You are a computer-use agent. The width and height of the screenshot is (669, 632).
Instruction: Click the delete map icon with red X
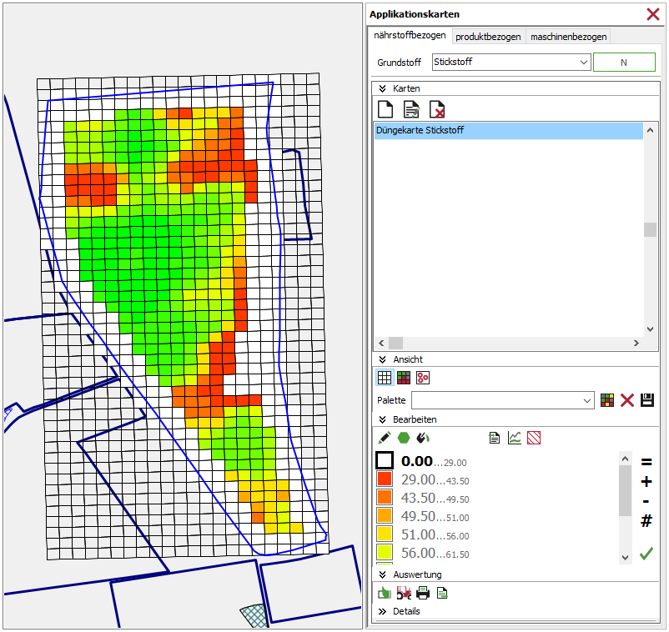point(436,109)
